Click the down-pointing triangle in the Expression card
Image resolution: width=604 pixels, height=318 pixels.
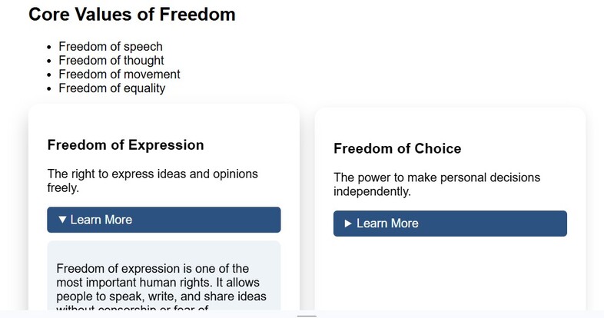pyautogui.click(x=62, y=220)
